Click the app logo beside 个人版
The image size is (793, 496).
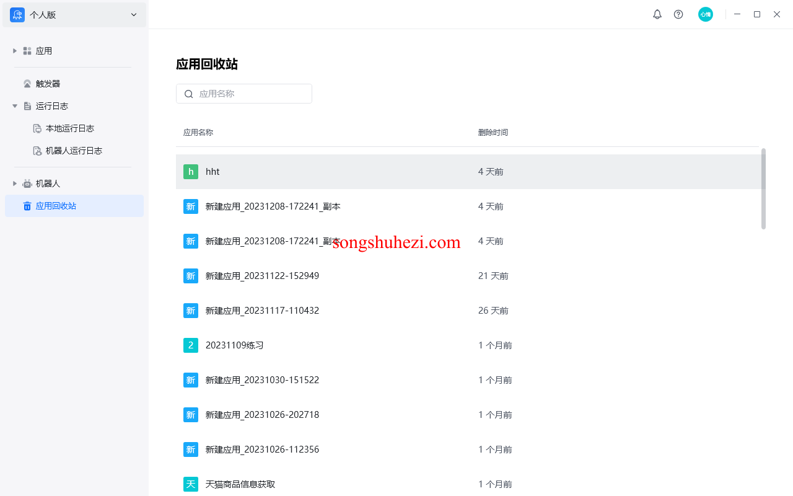(x=17, y=15)
